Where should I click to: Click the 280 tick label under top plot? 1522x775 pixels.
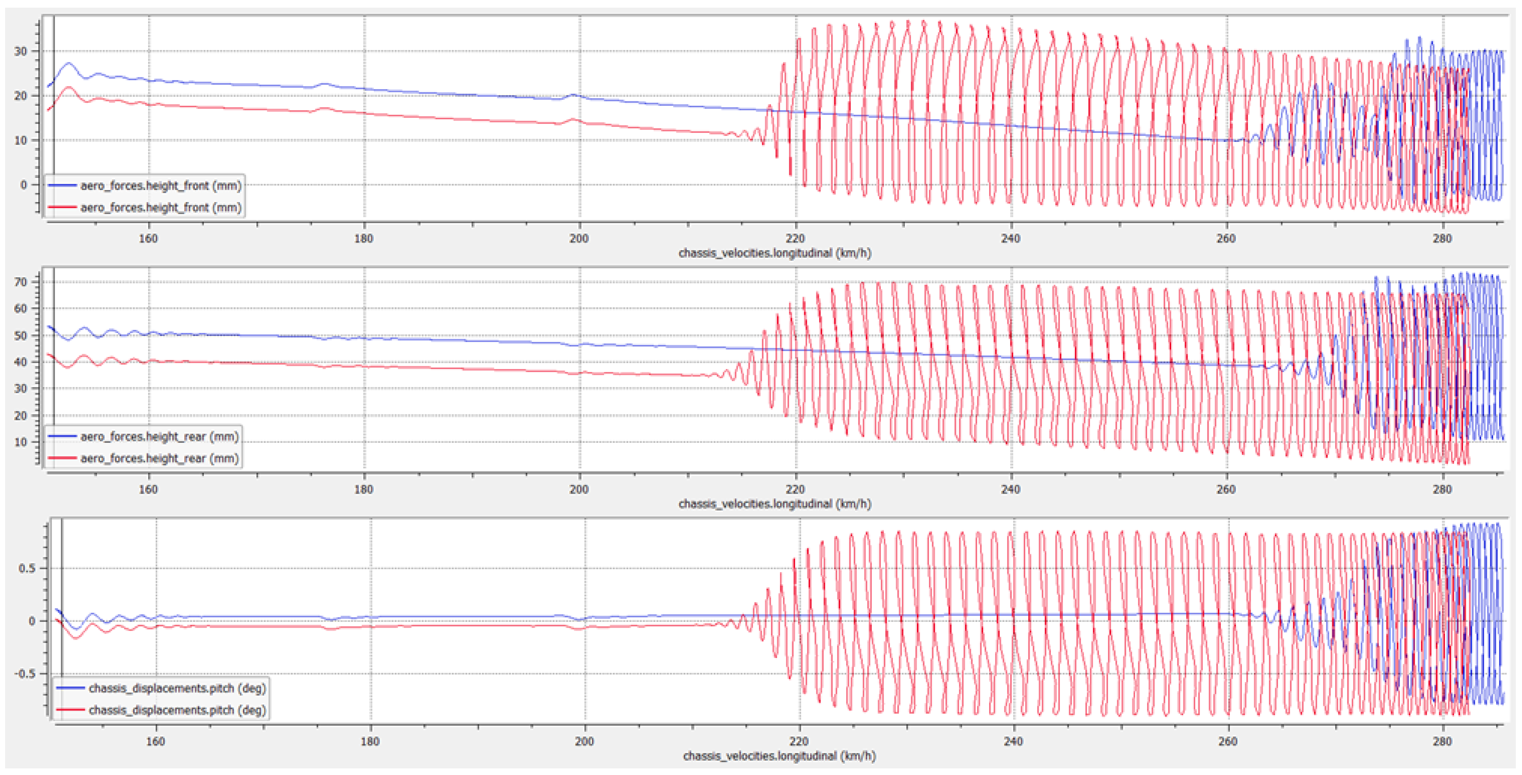point(1442,239)
